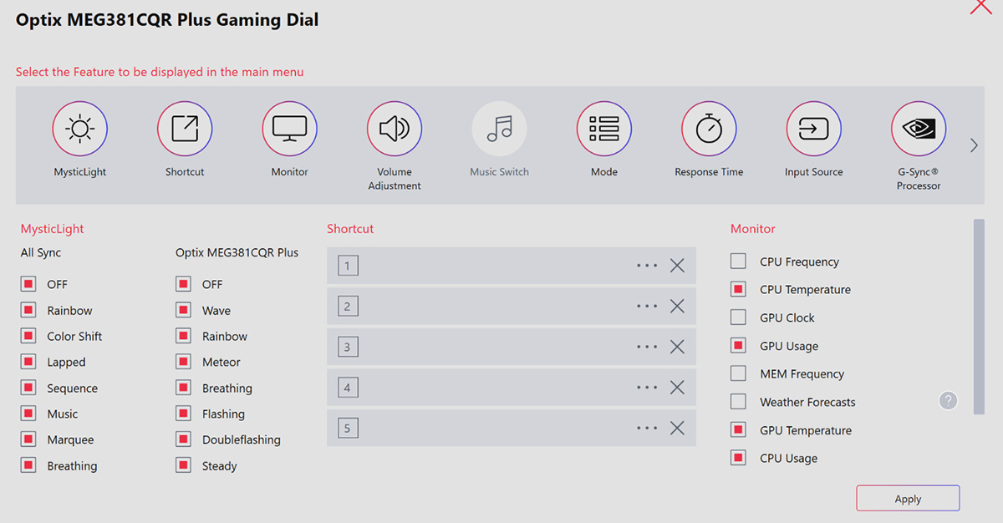Image resolution: width=1003 pixels, height=523 pixels.
Task: Toggle the Color Shift checkbox
Action: (x=28, y=336)
